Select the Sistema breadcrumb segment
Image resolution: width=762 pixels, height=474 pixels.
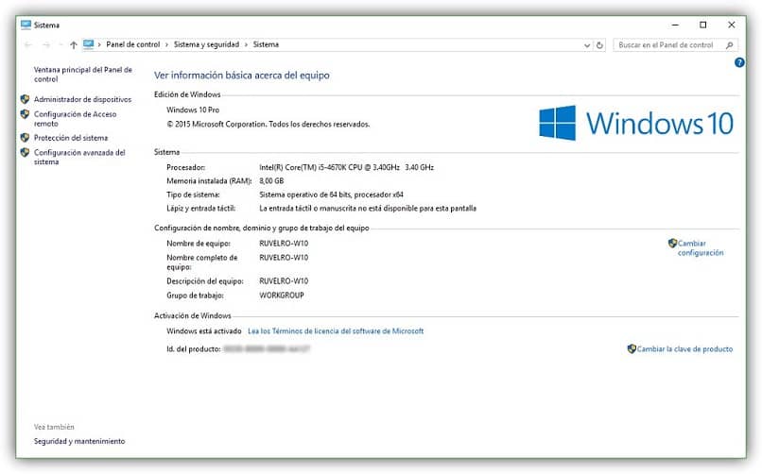tap(266, 44)
